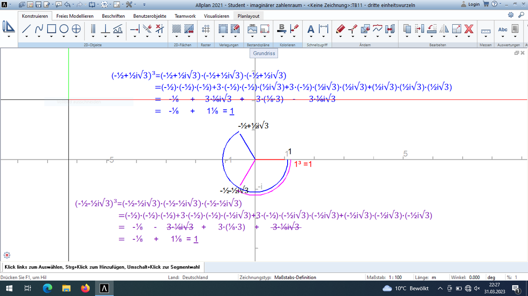
Task: Click the Hatching fill icon
Action: (177, 29)
